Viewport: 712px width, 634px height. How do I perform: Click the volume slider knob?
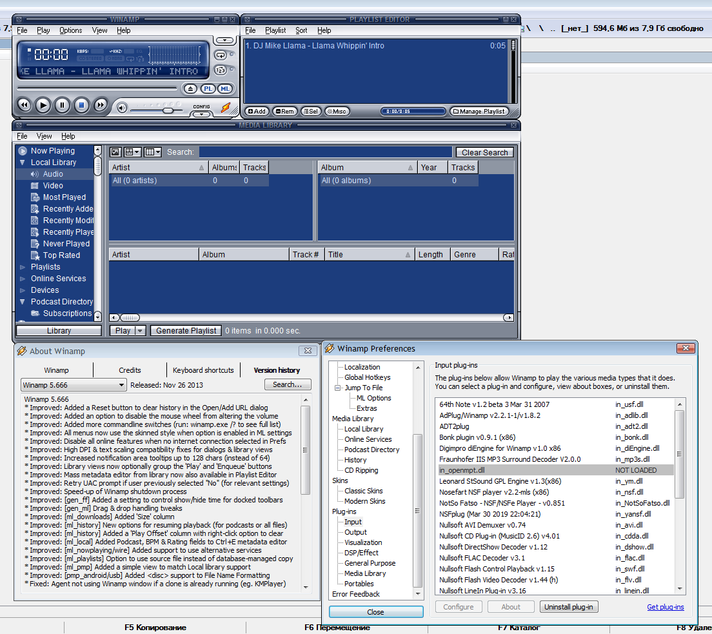(x=168, y=110)
